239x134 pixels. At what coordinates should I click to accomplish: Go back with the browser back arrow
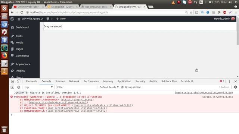[12, 12]
